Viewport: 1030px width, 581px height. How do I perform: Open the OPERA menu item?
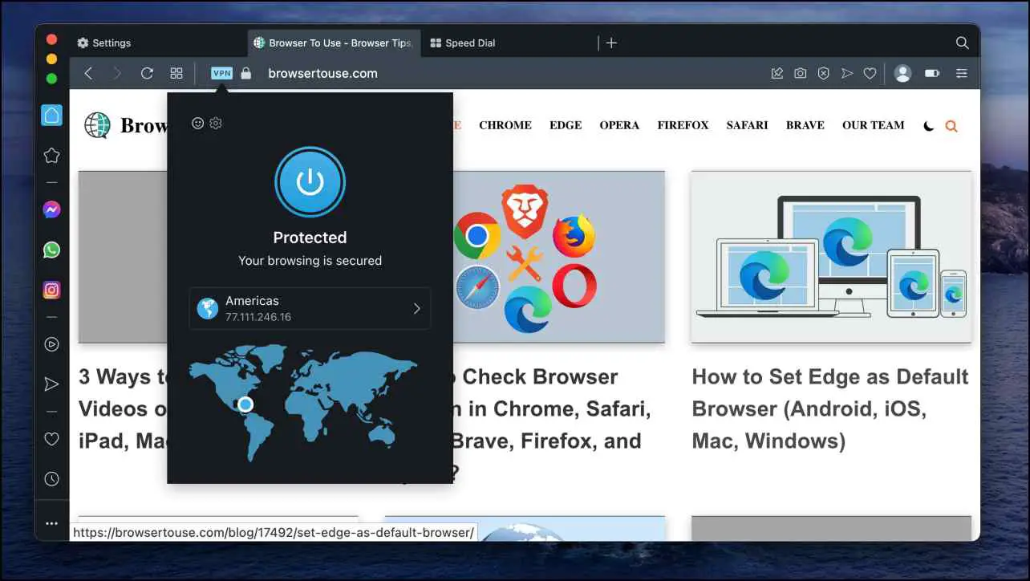pyautogui.click(x=619, y=125)
